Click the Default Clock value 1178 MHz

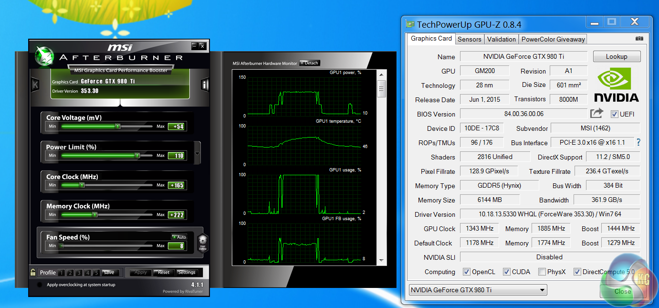click(x=479, y=243)
